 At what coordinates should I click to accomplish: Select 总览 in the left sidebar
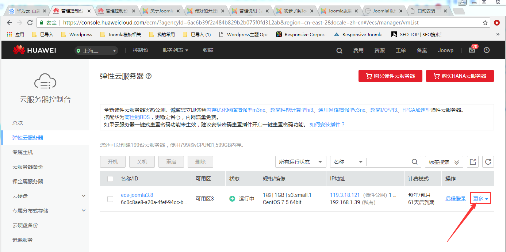(18, 123)
